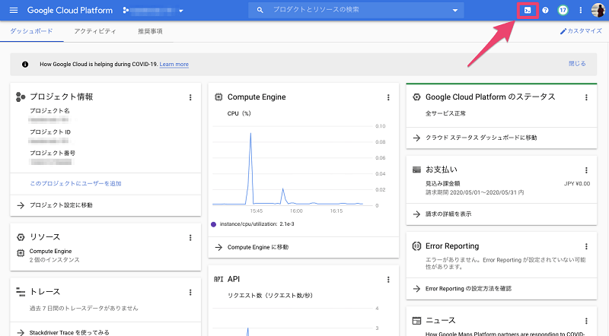The image size is (609, 336).
Task: Click Error Reporting card icon
Action: 416,246
